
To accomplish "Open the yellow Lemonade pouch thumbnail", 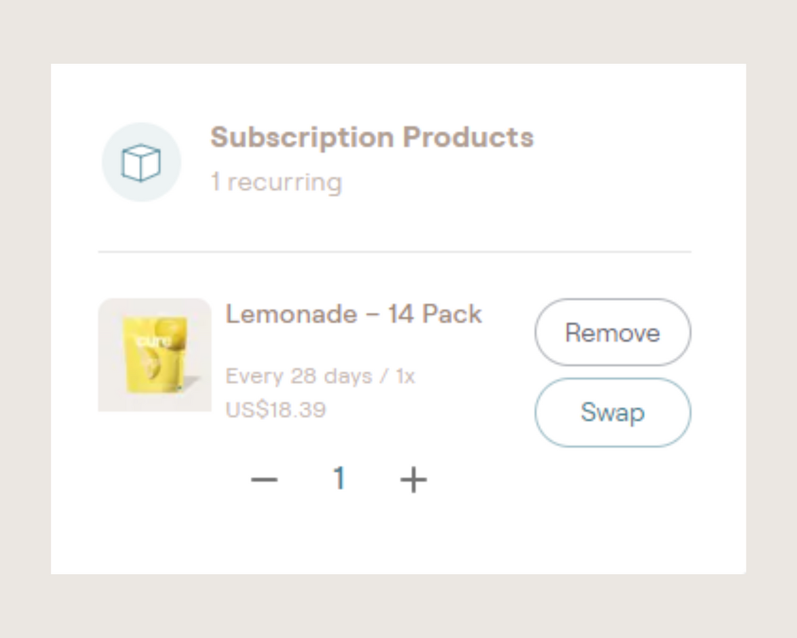I will point(155,355).
